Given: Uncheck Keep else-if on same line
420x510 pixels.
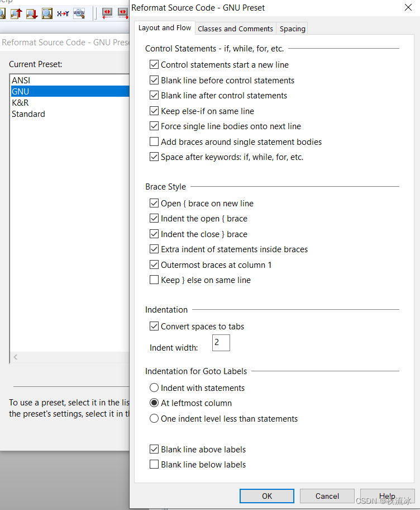Looking at the screenshot, I should click(154, 111).
